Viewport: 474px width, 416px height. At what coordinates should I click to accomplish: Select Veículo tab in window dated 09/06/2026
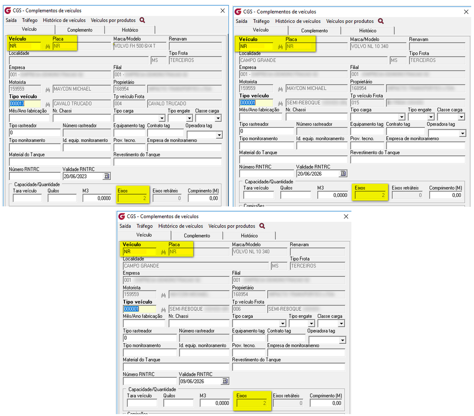point(144,235)
